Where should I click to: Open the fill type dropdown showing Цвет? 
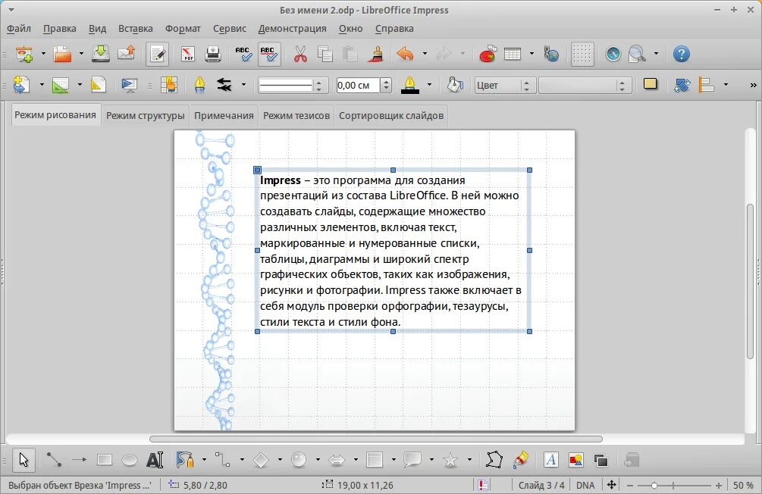505,86
